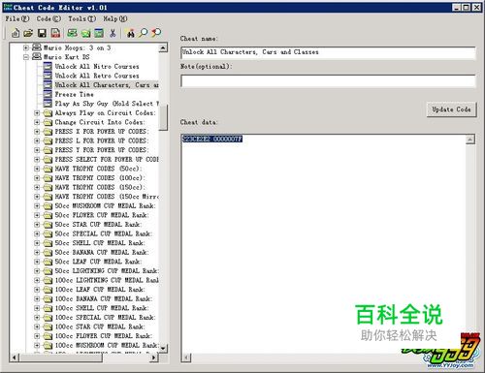Screen dimensions: 485x373
Task: Open the Tools menu
Action: (81, 18)
